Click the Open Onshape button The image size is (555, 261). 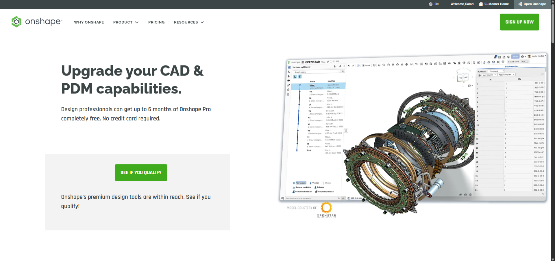coord(532,4)
